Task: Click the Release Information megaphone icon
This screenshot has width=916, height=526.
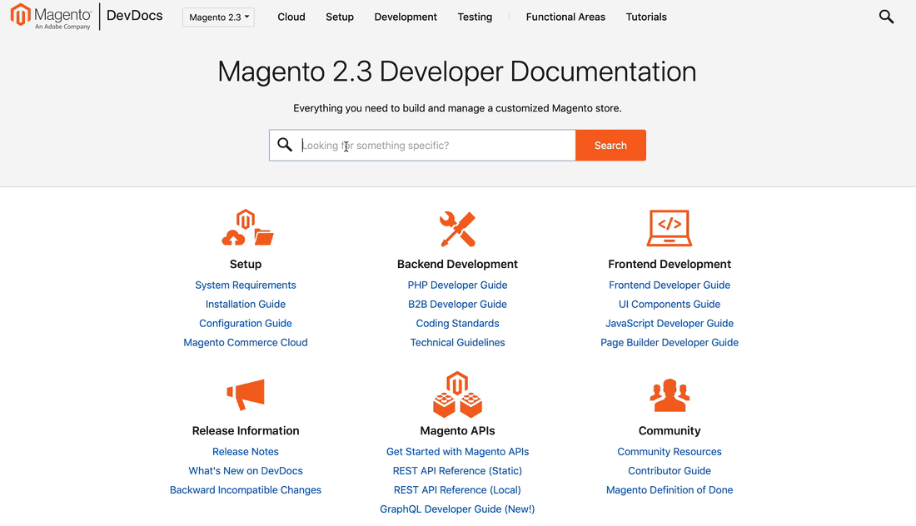Action: [245, 394]
